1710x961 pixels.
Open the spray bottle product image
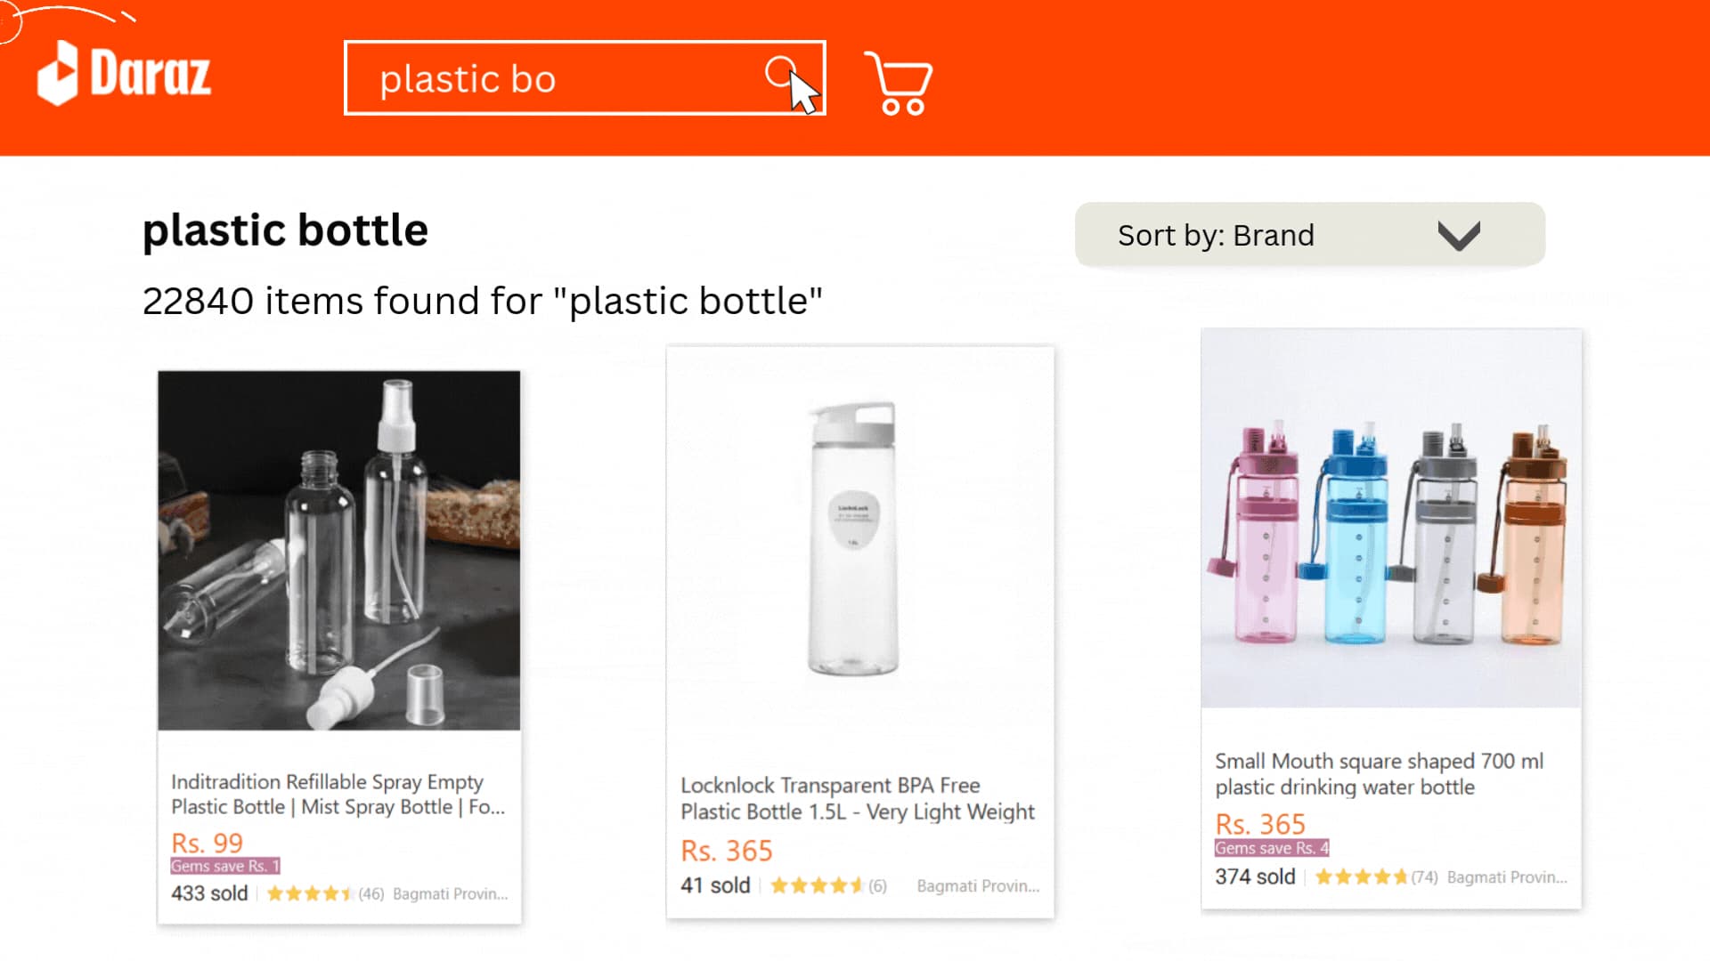pyautogui.click(x=338, y=550)
